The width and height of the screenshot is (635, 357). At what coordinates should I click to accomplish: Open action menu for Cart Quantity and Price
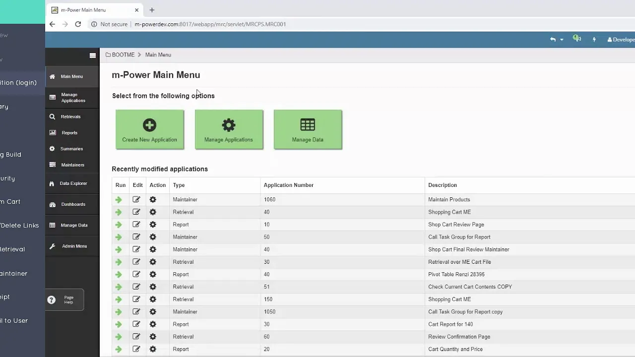point(153,349)
